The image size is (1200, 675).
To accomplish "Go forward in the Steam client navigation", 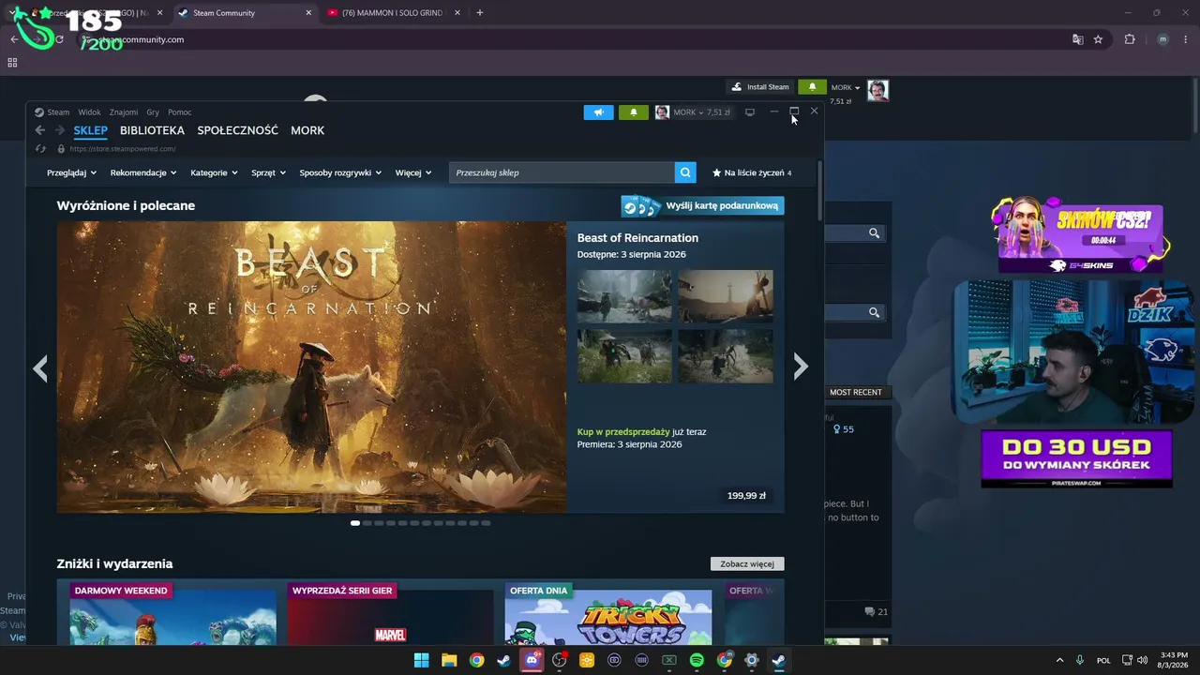I will click(60, 130).
